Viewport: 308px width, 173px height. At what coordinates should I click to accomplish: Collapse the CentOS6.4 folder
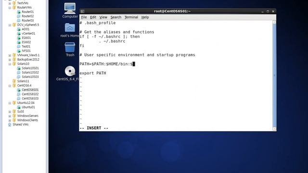pos(10,86)
